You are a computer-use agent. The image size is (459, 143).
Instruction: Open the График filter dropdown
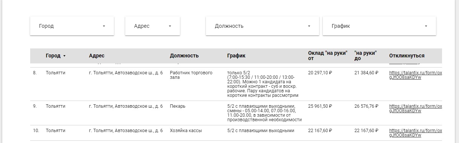point(379,26)
